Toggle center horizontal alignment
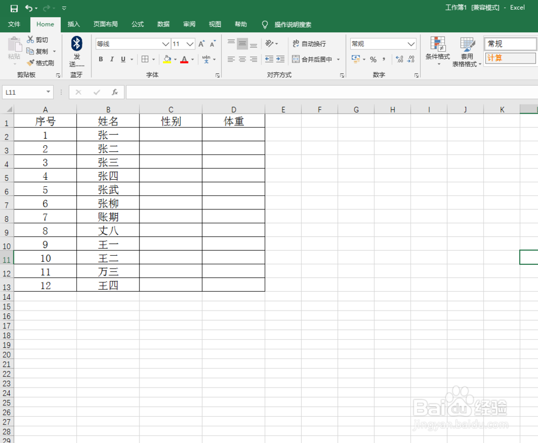This screenshot has height=443, width=538. point(242,59)
